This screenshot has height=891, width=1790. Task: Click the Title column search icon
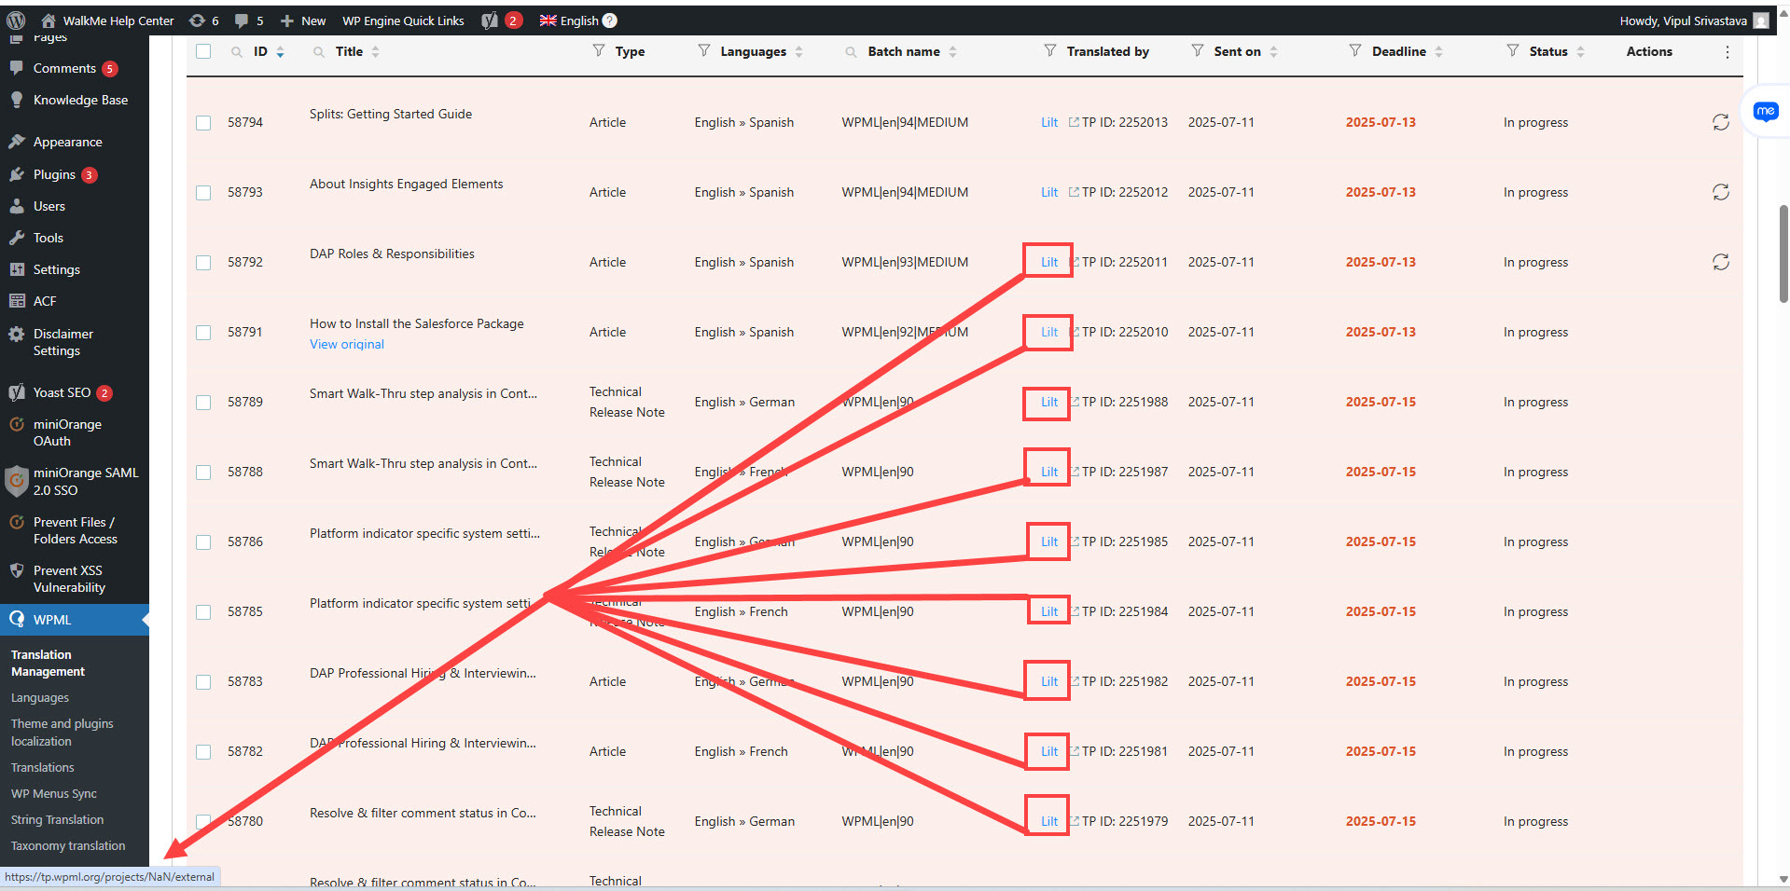tap(319, 52)
